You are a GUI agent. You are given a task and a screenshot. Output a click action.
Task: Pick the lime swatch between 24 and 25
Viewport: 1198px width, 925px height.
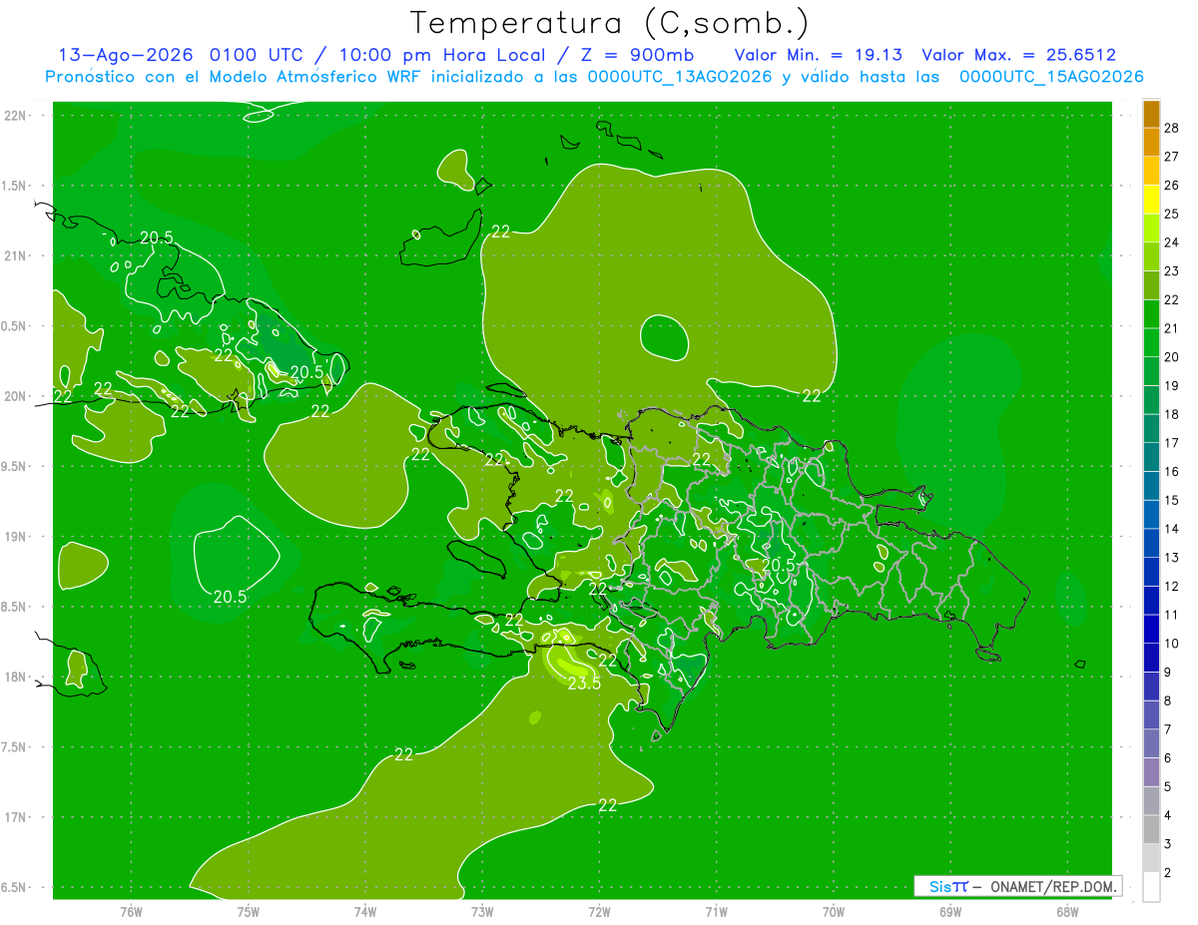pyautogui.click(x=1151, y=229)
